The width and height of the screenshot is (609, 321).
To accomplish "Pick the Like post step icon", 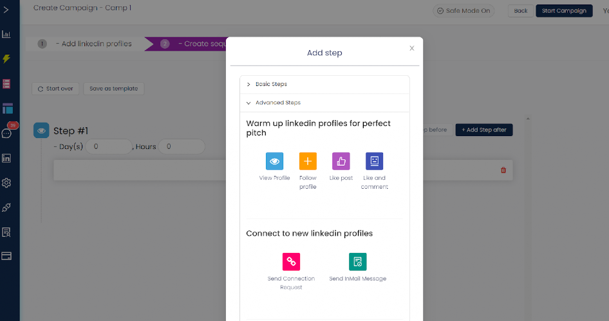I will [x=341, y=161].
